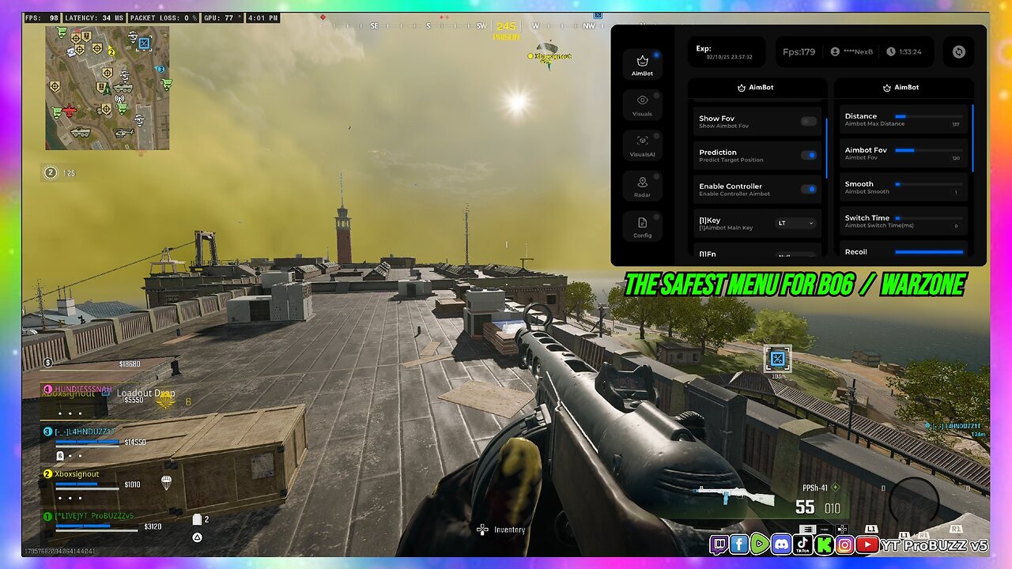The height and width of the screenshot is (569, 1012).
Task: Adjust the Recoil slider
Action: pos(929,252)
